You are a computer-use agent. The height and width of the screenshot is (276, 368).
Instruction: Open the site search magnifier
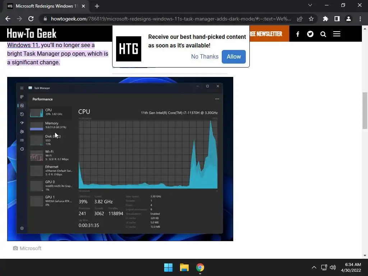(x=323, y=34)
